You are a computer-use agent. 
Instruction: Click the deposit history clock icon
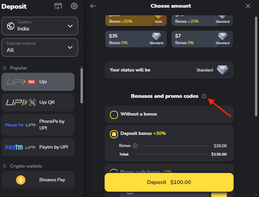click(x=74, y=6)
